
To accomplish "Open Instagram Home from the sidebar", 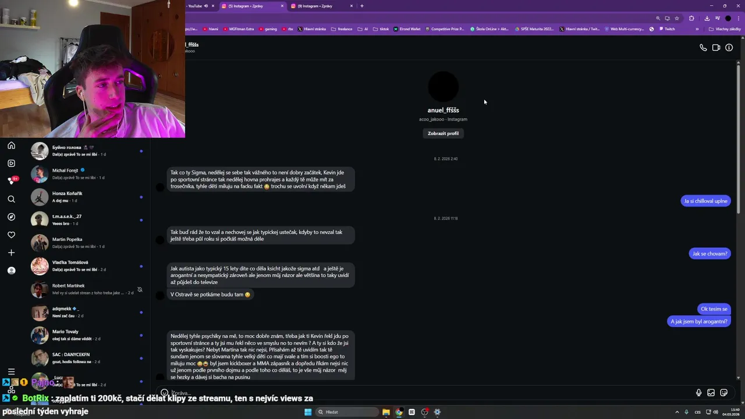I will point(11,145).
